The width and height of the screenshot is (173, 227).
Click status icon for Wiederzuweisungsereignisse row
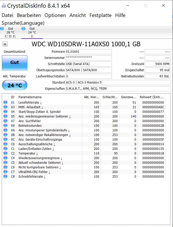point(5,158)
